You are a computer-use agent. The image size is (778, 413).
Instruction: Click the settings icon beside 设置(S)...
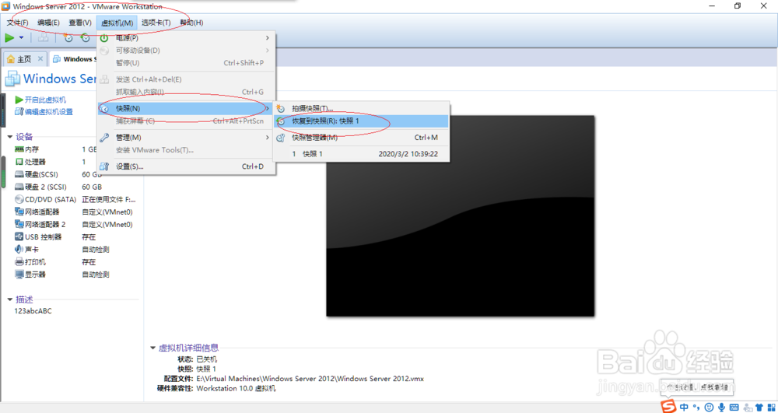point(104,166)
